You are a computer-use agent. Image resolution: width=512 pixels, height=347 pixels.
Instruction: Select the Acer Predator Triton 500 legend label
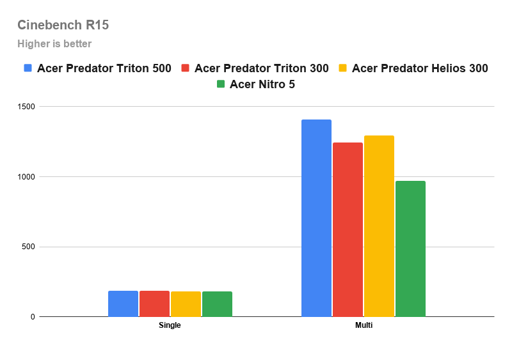[104, 68]
